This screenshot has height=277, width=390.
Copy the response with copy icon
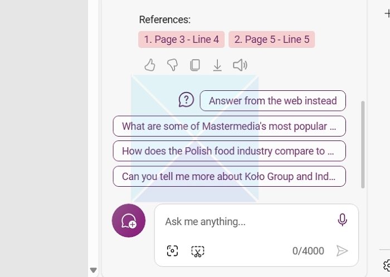tap(195, 65)
